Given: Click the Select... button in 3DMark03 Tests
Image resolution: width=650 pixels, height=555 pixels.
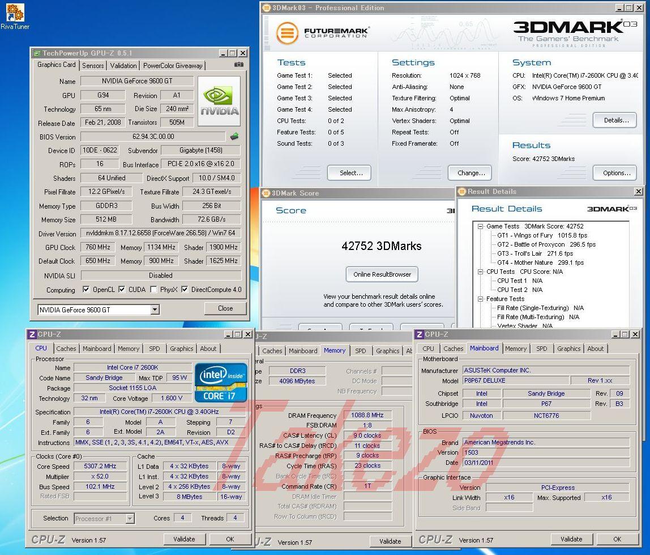Looking at the screenshot, I should (x=349, y=173).
